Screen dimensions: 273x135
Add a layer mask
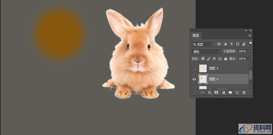(216, 92)
